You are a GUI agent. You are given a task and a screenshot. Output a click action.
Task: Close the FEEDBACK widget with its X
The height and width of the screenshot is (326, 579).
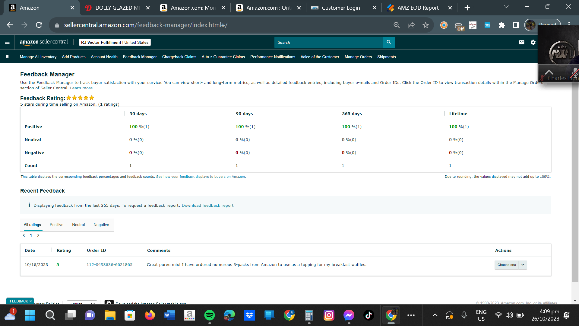coord(30,301)
